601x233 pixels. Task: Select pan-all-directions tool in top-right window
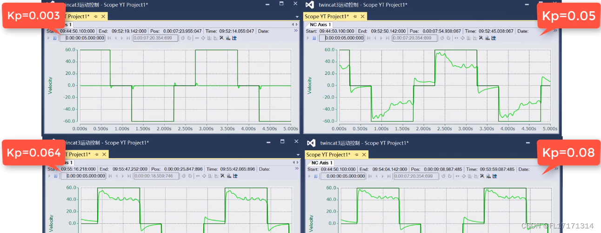(x=462, y=38)
